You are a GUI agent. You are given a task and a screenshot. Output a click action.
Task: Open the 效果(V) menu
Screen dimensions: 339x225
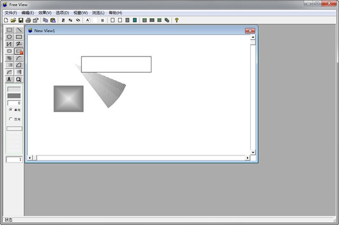[x=45, y=13]
